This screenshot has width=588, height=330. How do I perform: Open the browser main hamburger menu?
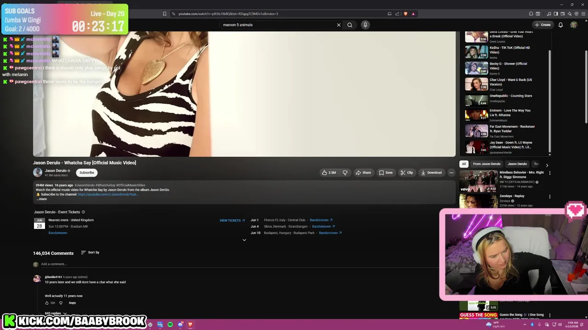pyautogui.click(x=583, y=14)
